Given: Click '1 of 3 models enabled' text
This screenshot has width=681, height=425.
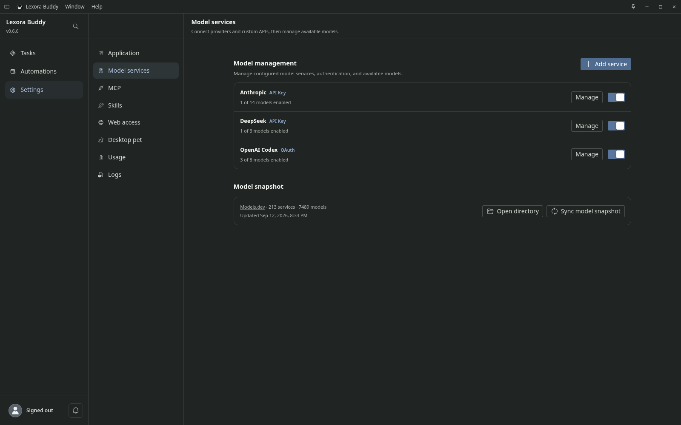Looking at the screenshot, I should pyautogui.click(x=264, y=131).
